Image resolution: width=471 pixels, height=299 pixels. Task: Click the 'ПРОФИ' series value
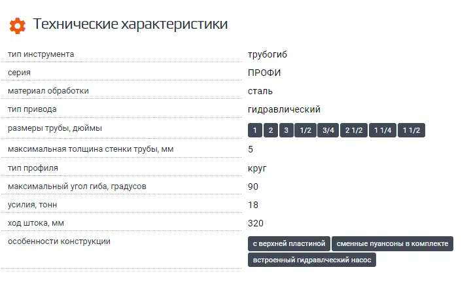(x=264, y=73)
